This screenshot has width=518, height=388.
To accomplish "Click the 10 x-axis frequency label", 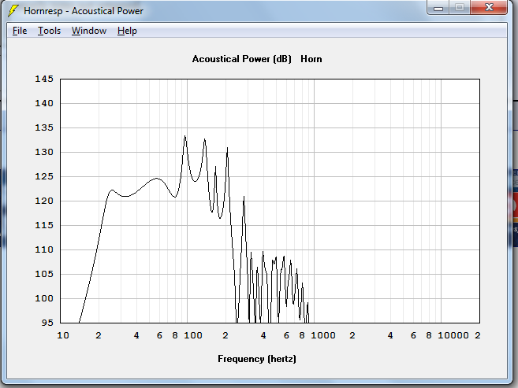I will [x=63, y=335].
